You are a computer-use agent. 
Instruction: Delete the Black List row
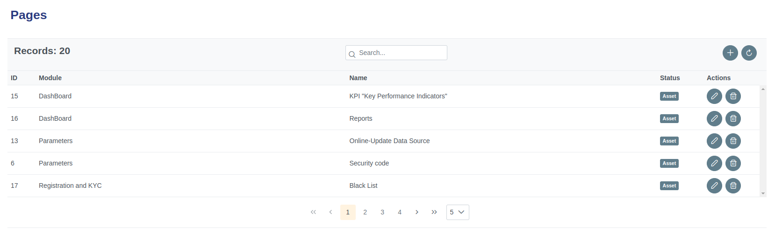pyautogui.click(x=733, y=186)
